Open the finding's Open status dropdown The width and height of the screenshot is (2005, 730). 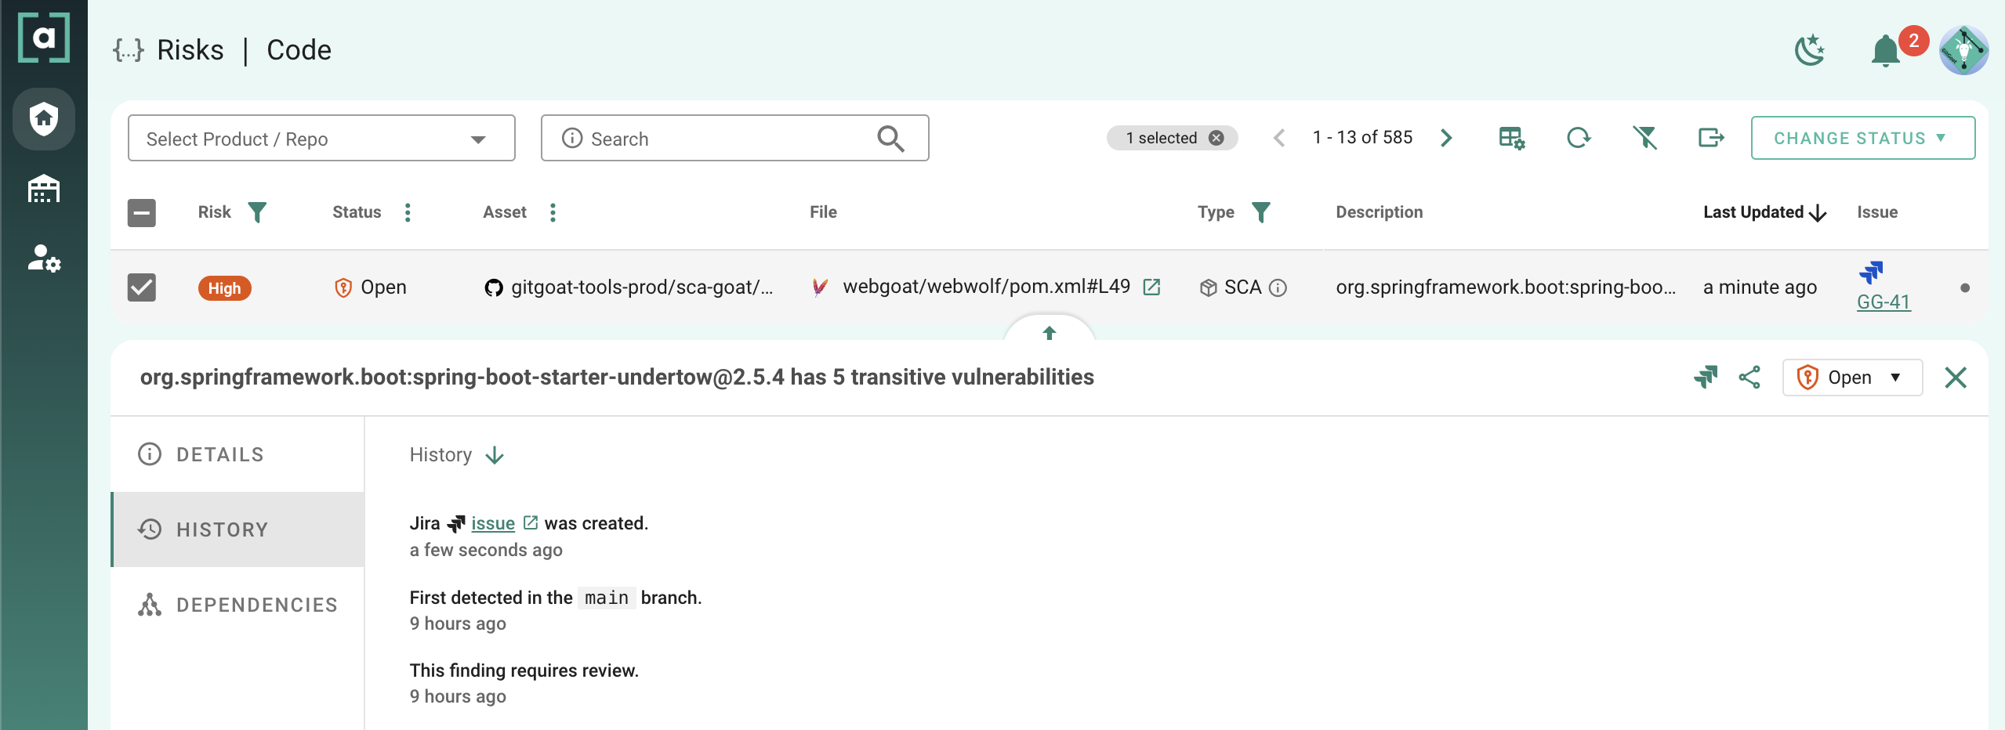pyautogui.click(x=1851, y=378)
